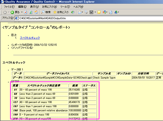Click the 5 - 9 percent of mass 198 cell
This screenshot has width=163, height=121.
point(44,114)
